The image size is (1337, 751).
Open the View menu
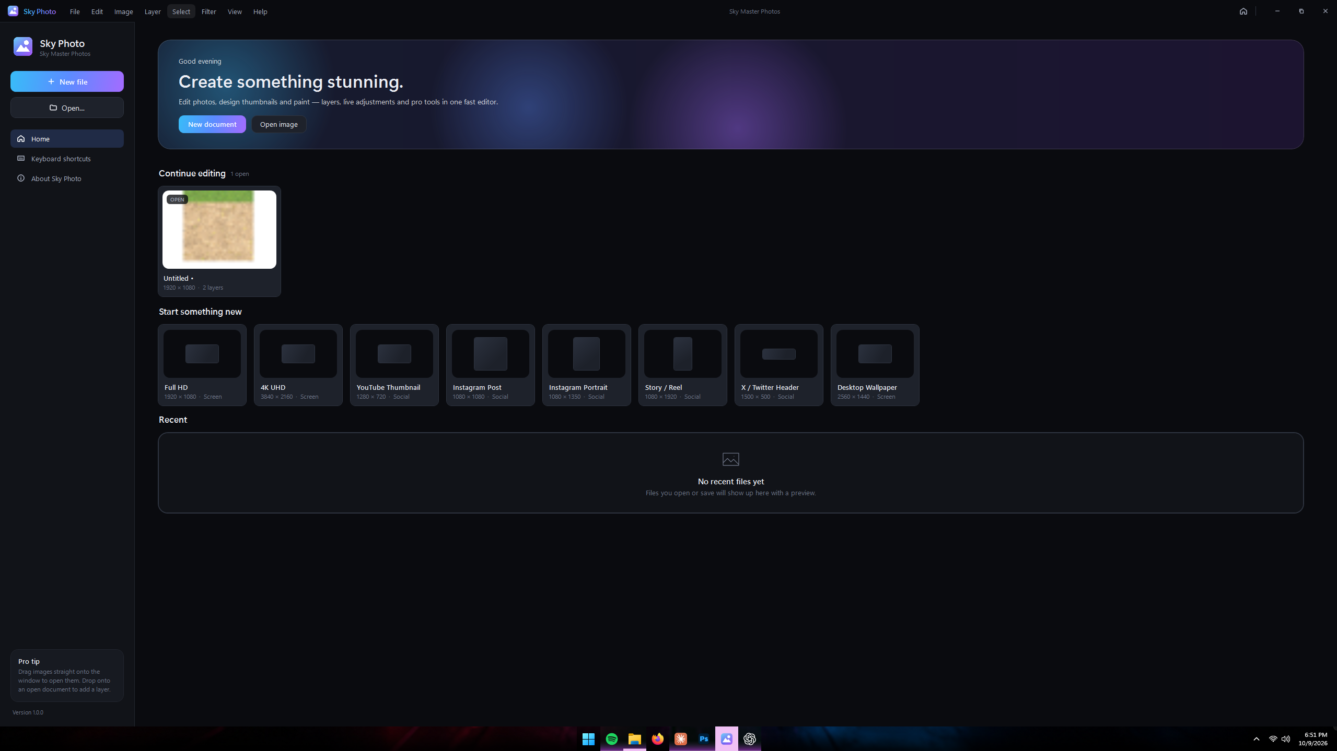pos(235,11)
